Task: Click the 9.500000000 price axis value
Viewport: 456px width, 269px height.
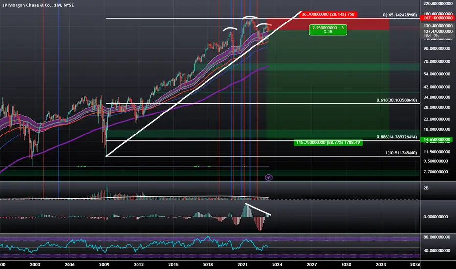Action: click(435, 161)
